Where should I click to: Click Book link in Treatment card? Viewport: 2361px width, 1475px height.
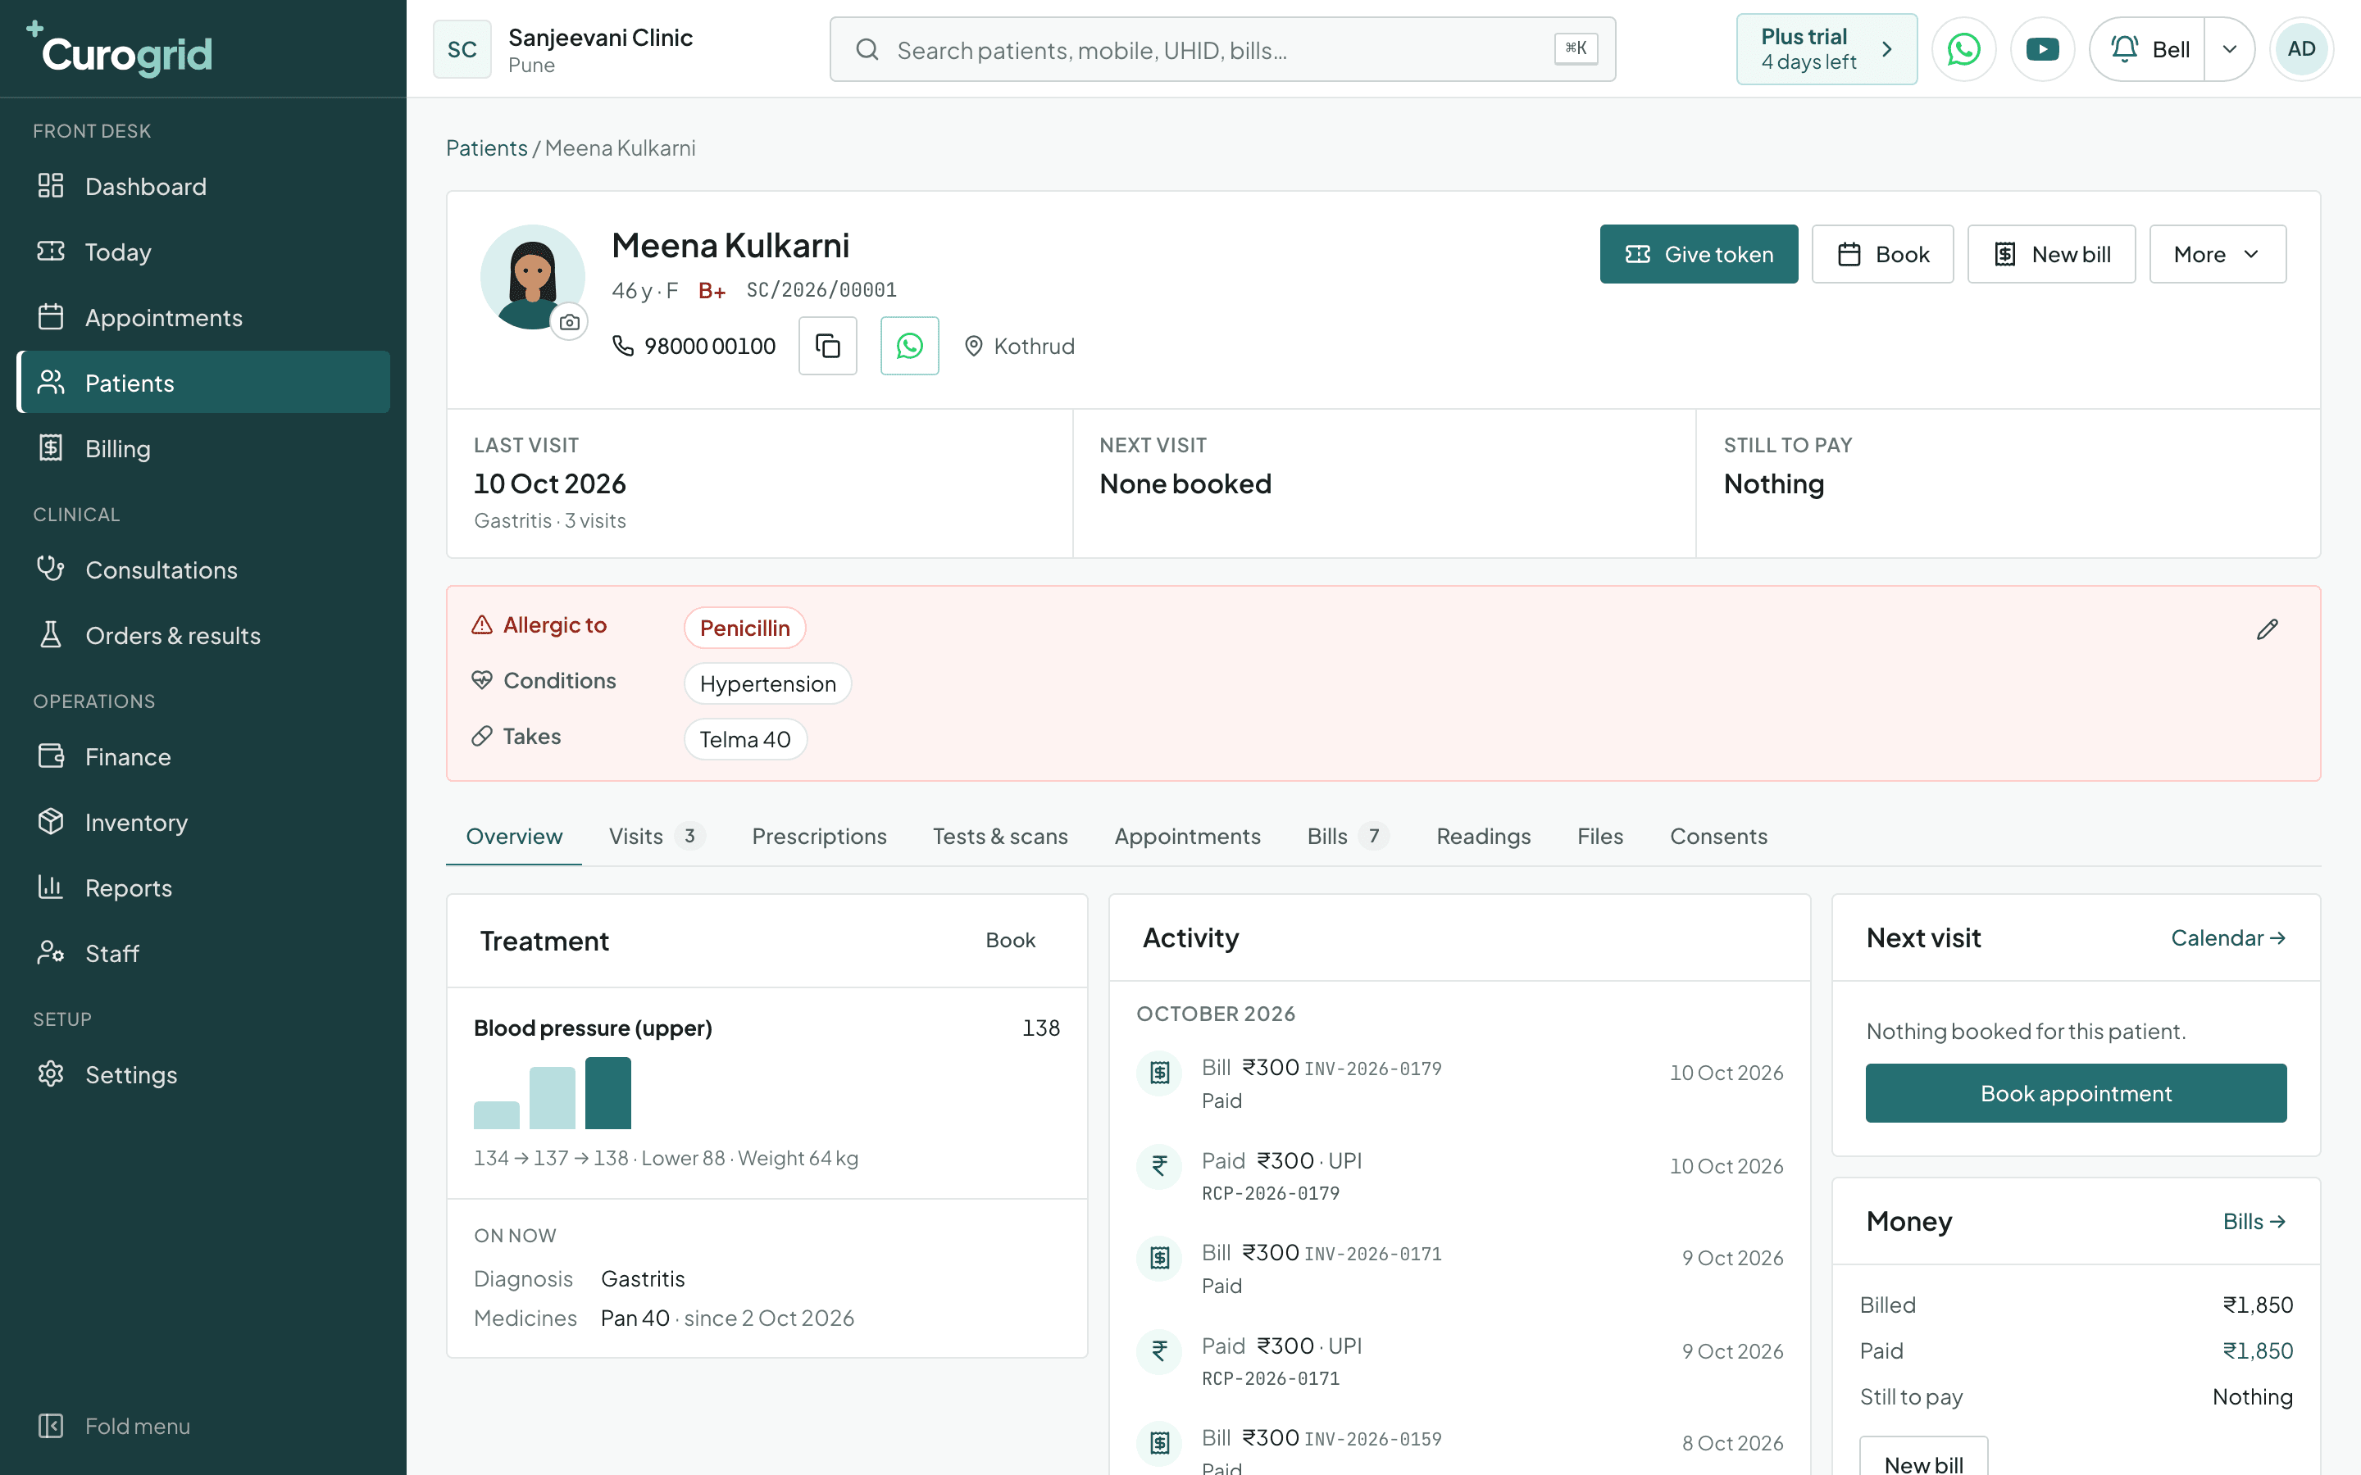click(1010, 941)
